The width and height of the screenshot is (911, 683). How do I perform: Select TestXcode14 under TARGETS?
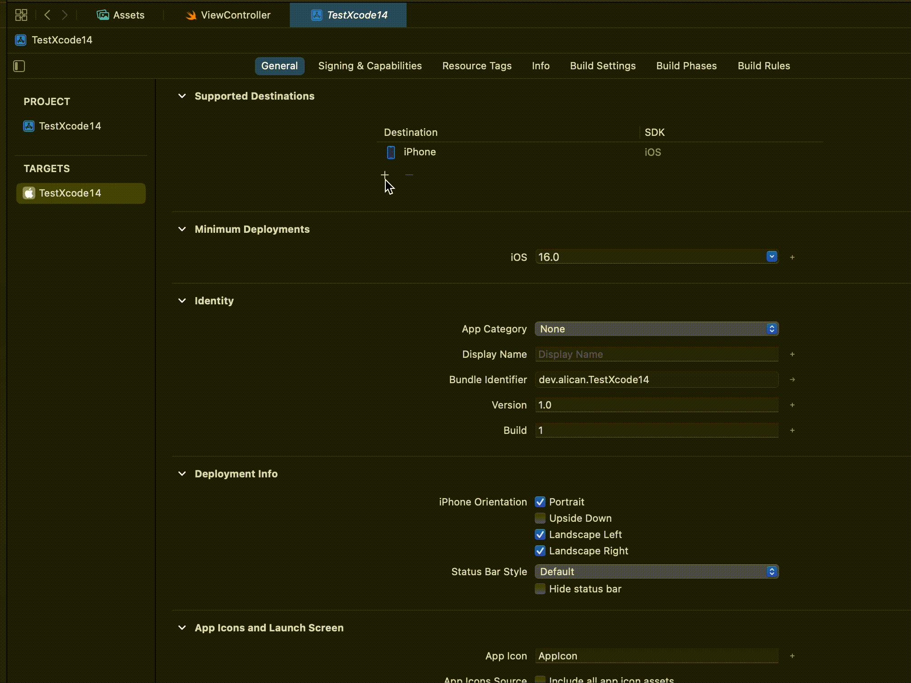[81, 193]
